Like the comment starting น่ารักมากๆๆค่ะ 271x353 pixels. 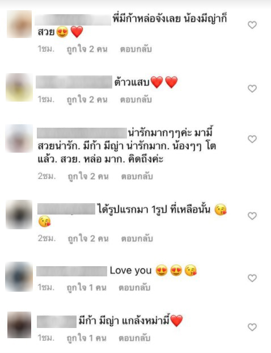(252, 139)
